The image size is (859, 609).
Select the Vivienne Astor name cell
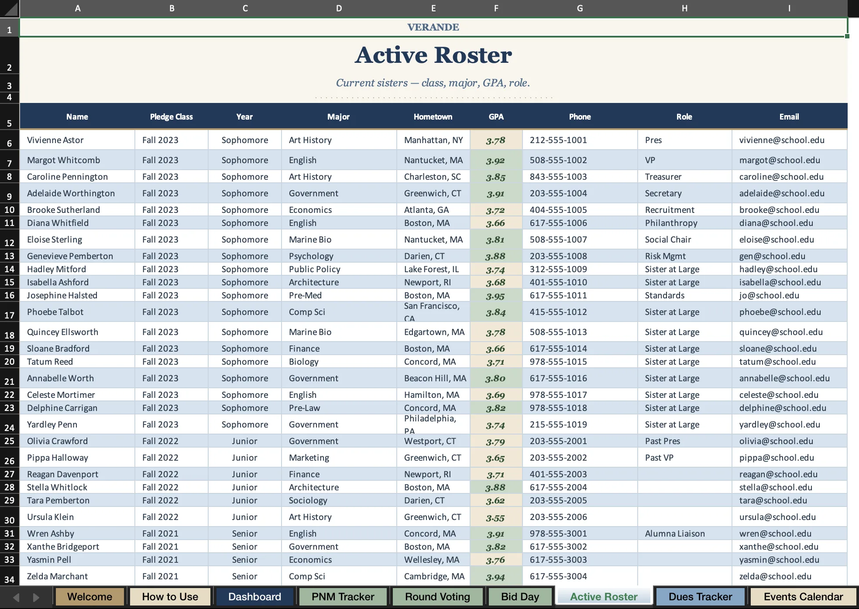pos(78,140)
